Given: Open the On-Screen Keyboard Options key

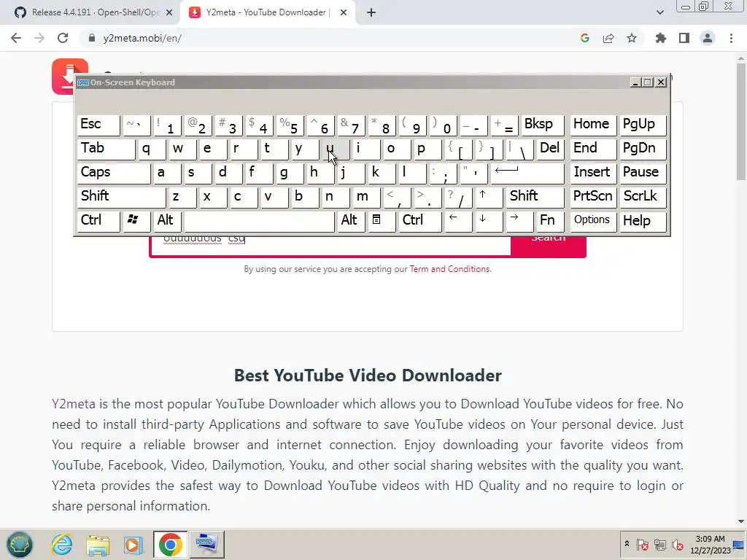Looking at the screenshot, I should 593,221.
